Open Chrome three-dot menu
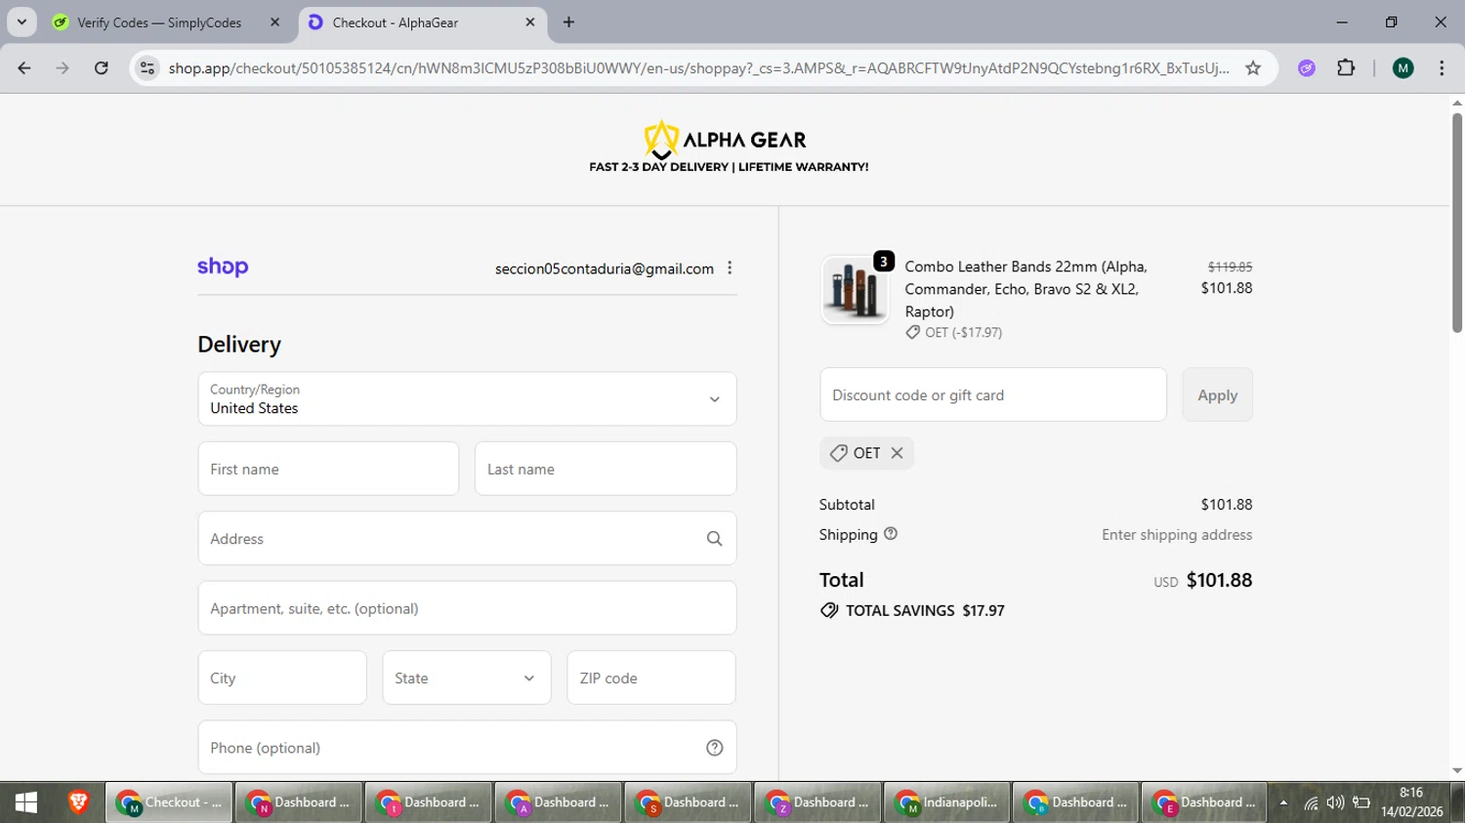Screen dimensions: 1465x823 point(1442,68)
